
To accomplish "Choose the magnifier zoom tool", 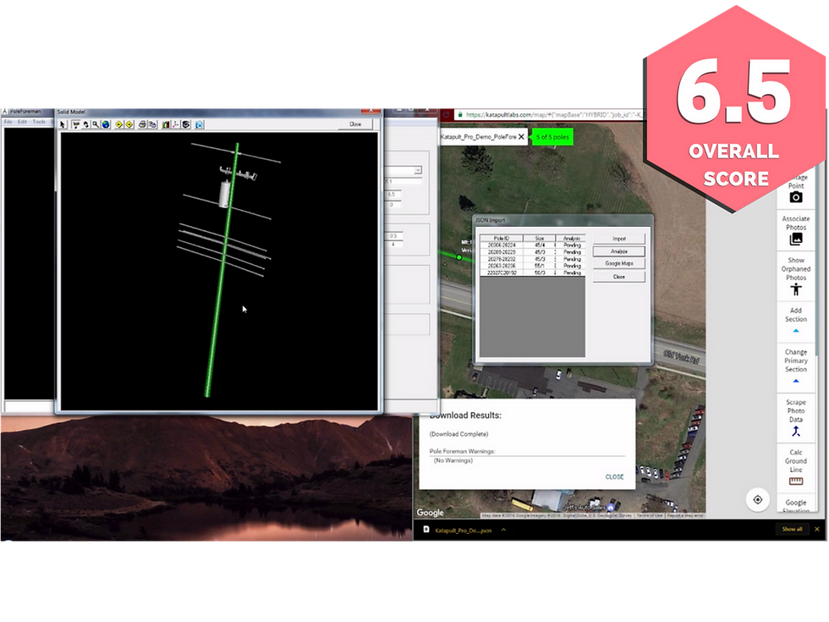I will tap(95, 124).
